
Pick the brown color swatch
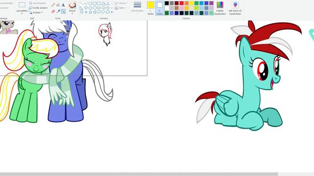pos(177,8)
